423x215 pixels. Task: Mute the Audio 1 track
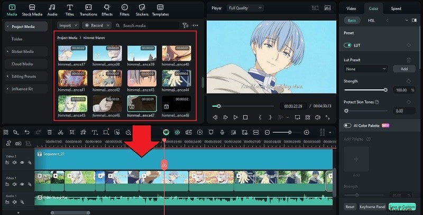click(x=15, y=202)
